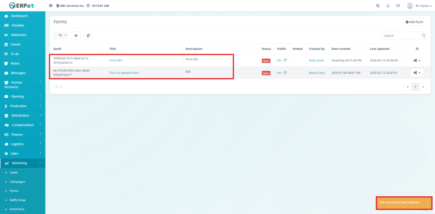Click the refresh table icon button
This screenshot has width=435, height=214.
coord(88,36)
